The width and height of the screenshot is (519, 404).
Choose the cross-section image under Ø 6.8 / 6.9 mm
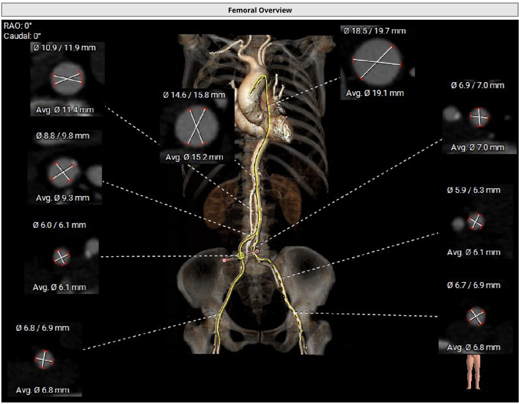[x=44, y=359]
